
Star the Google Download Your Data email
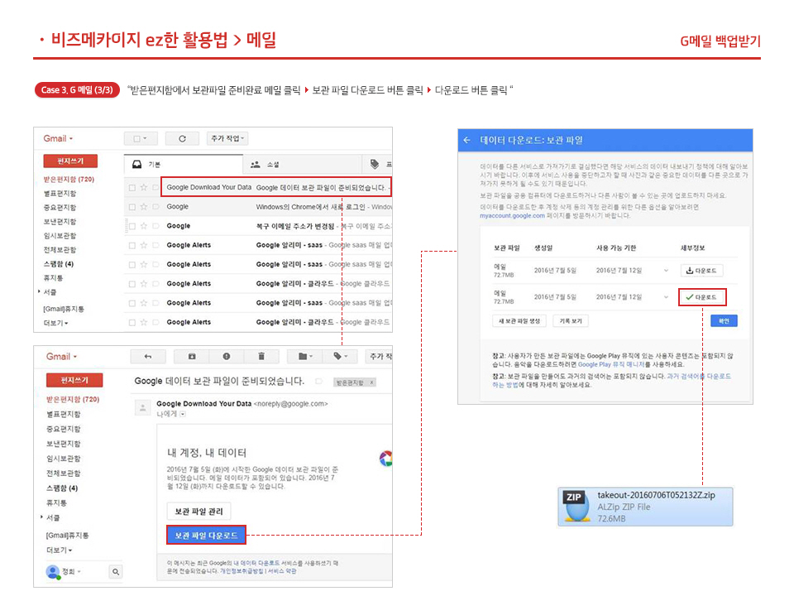click(x=144, y=188)
